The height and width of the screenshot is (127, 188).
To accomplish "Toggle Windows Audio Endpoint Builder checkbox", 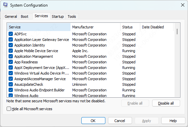I will click(11, 90).
